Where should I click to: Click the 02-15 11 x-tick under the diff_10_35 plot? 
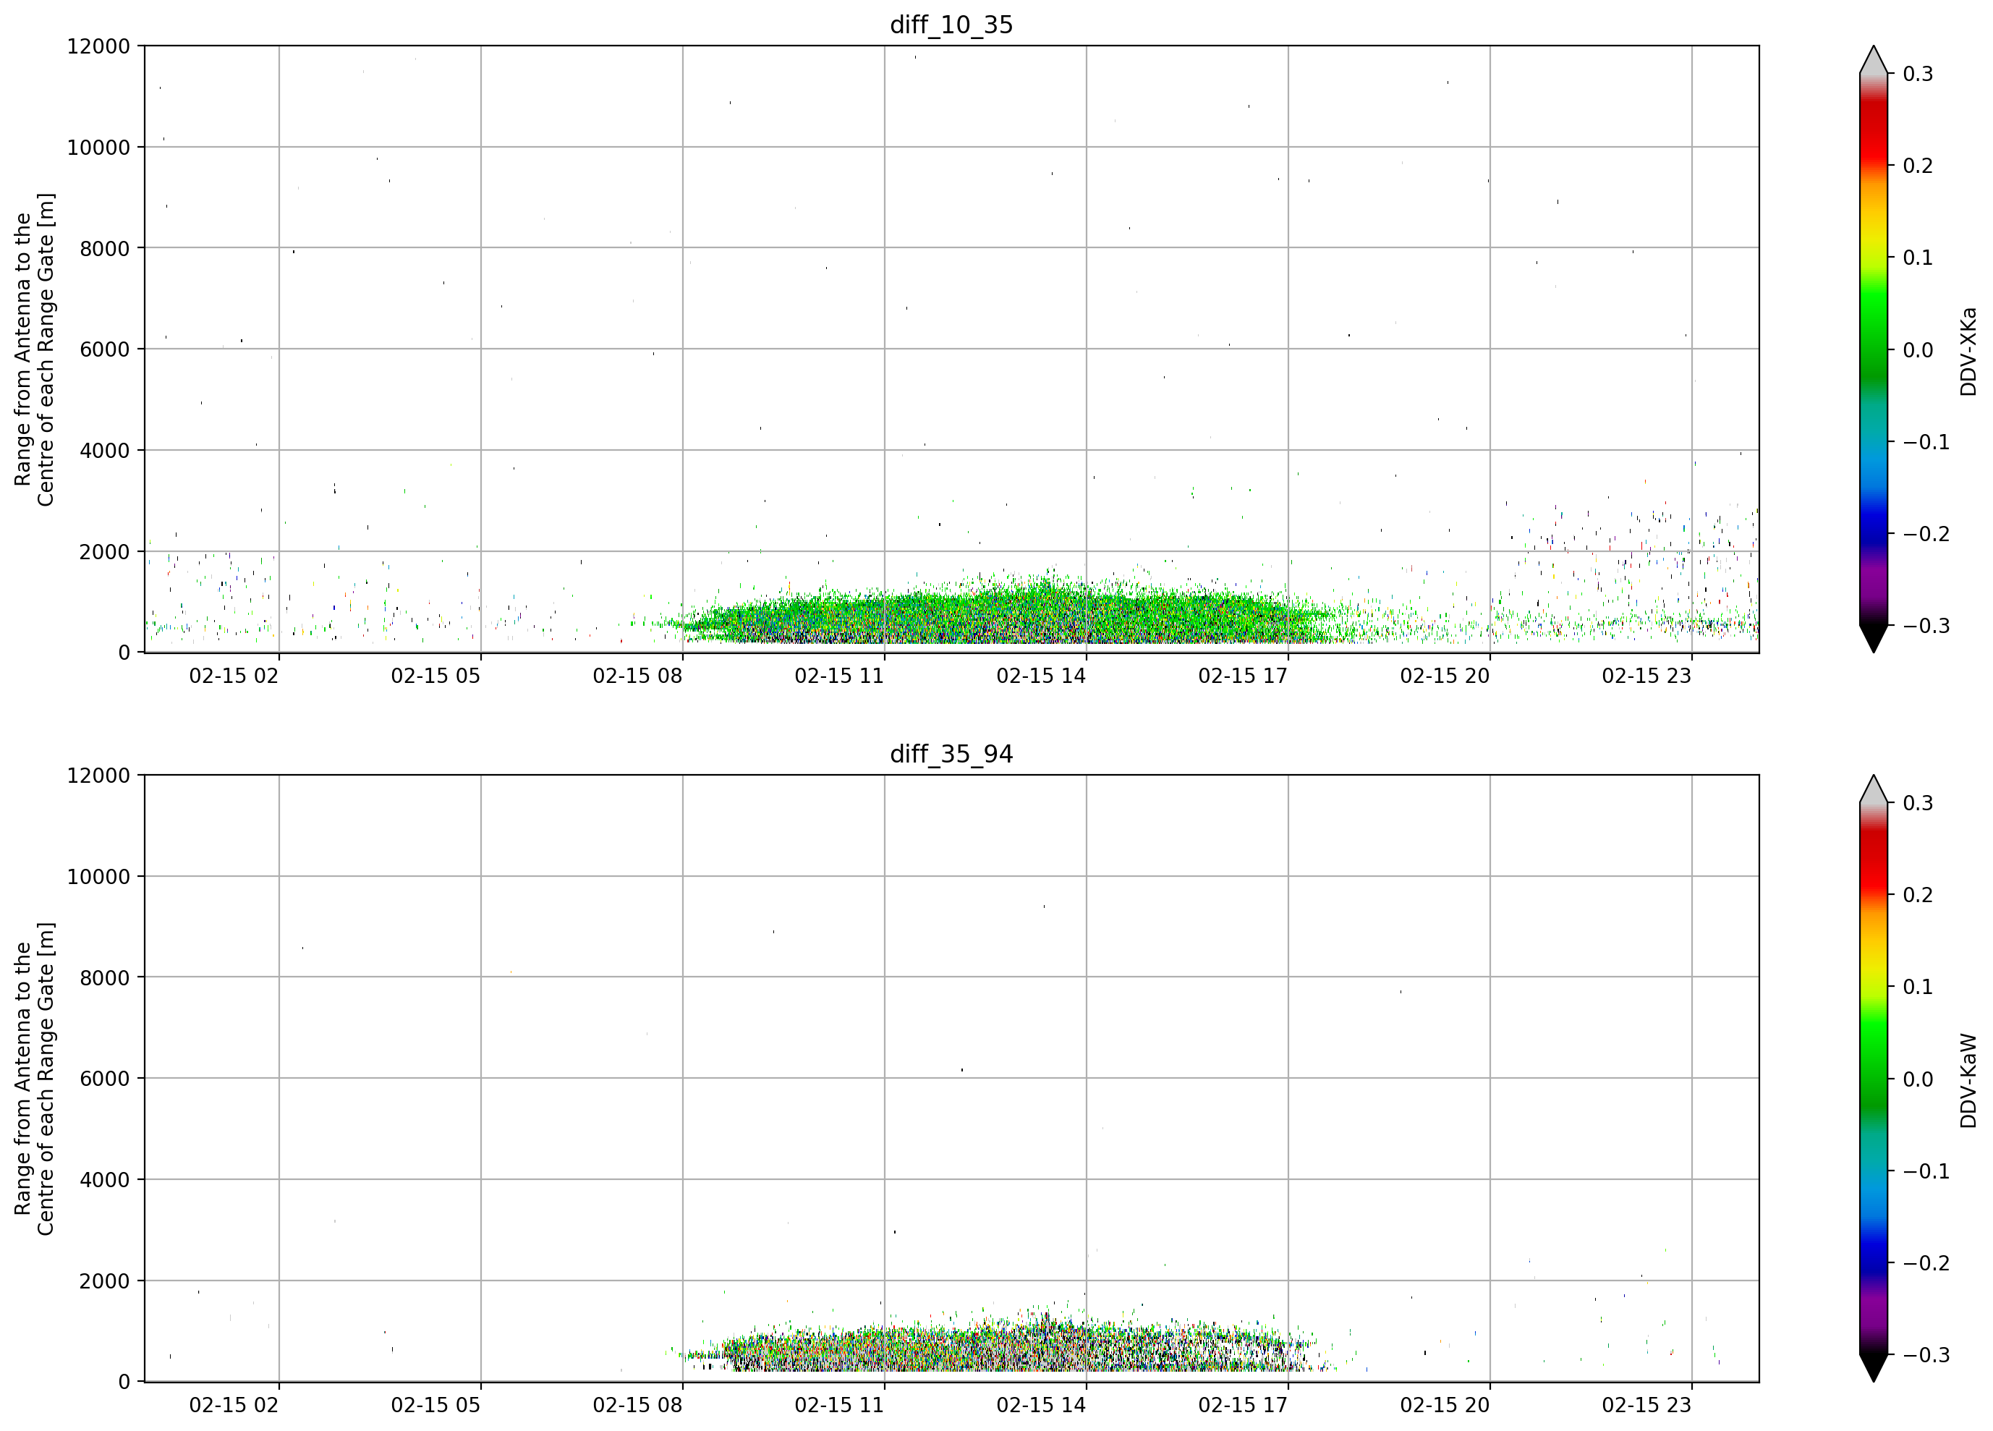coord(839,676)
